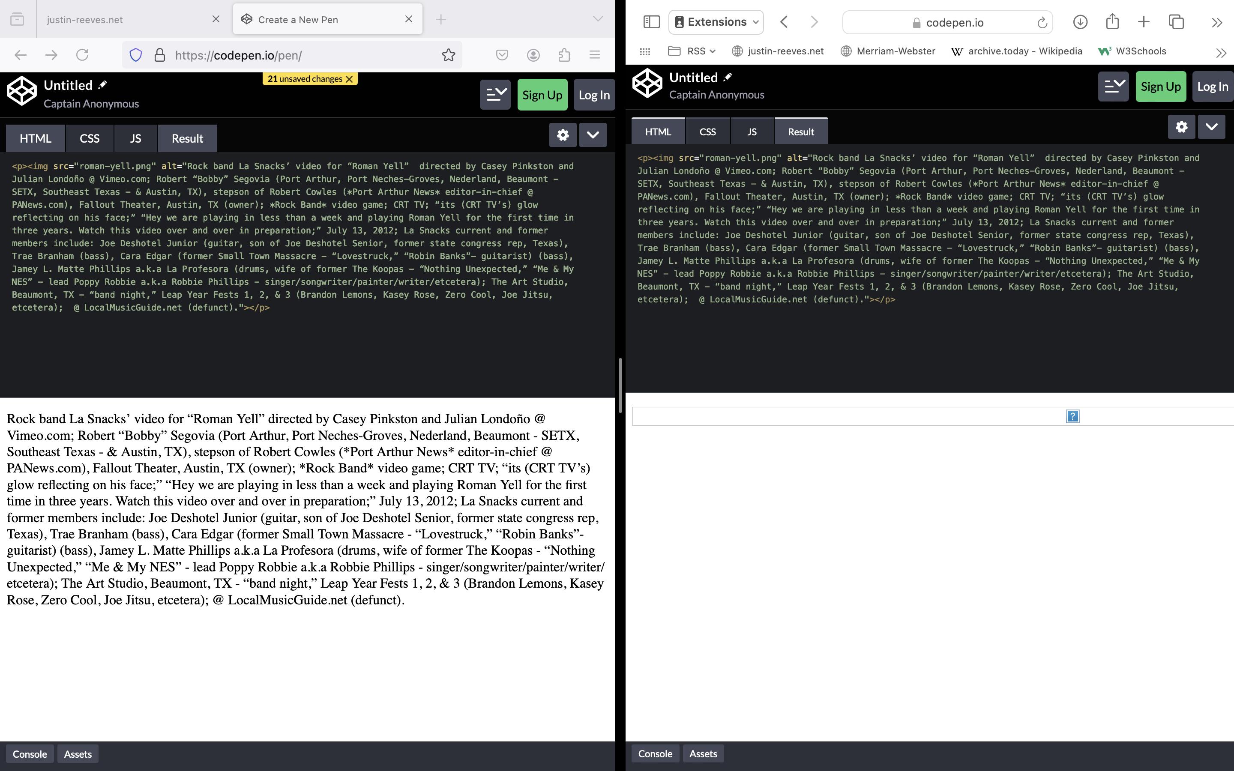This screenshot has height=771, width=1234.
Task: Toggle the bookmark star for the codepen.io page
Action: point(448,54)
